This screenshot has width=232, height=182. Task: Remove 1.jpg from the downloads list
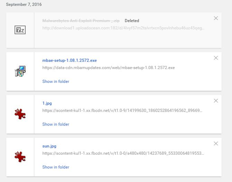tap(216, 101)
